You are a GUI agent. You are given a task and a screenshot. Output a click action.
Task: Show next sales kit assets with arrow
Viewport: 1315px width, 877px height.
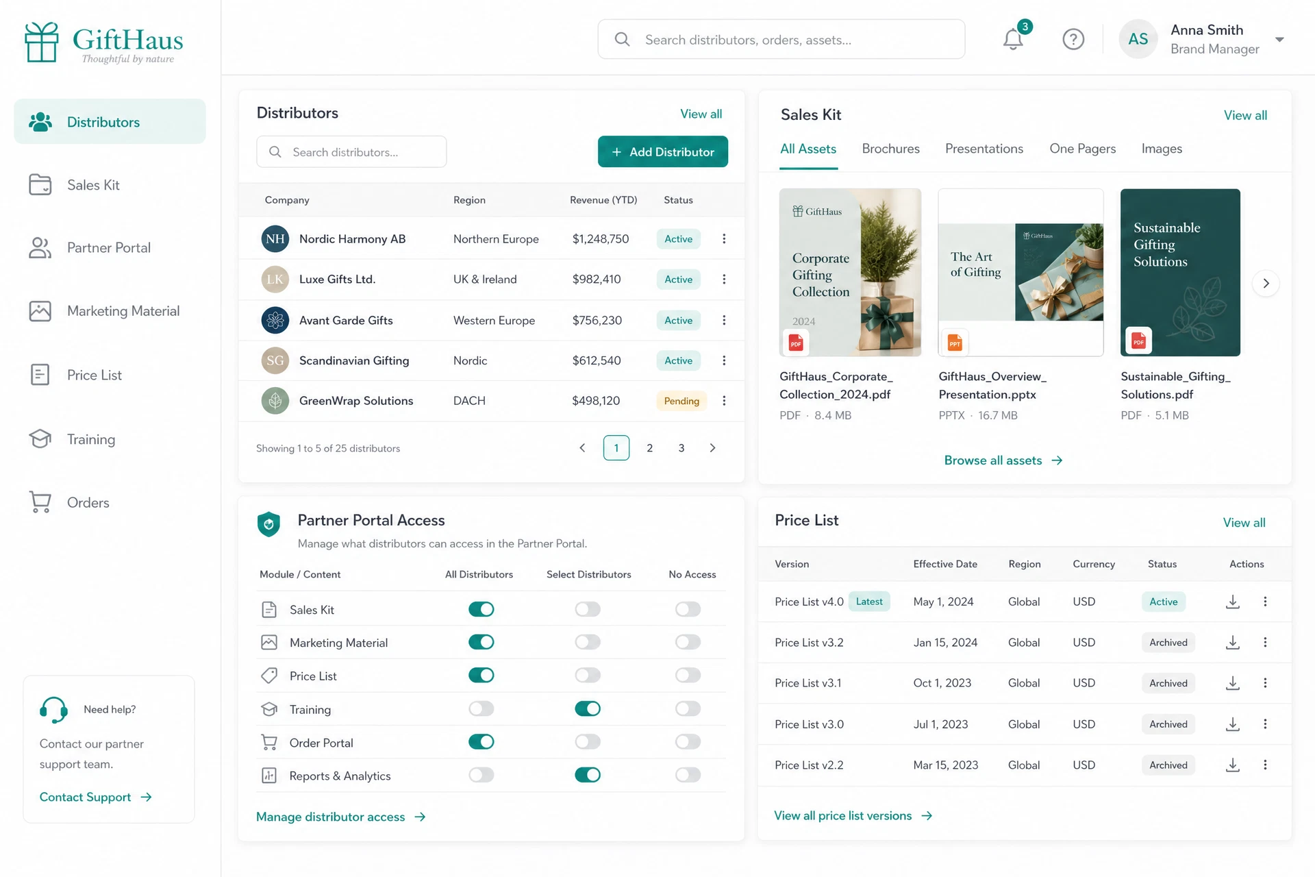(1266, 283)
